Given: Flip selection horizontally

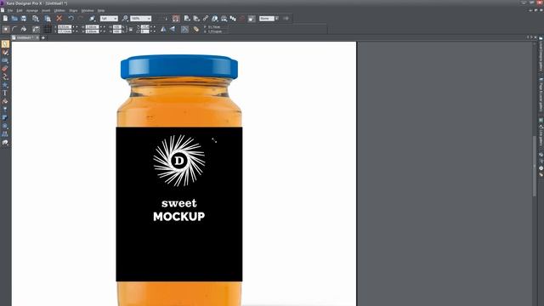Looking at the screenshot, I should click(163, 30).
